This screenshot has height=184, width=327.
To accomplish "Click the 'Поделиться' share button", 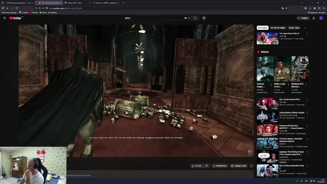I will point(219,166).
